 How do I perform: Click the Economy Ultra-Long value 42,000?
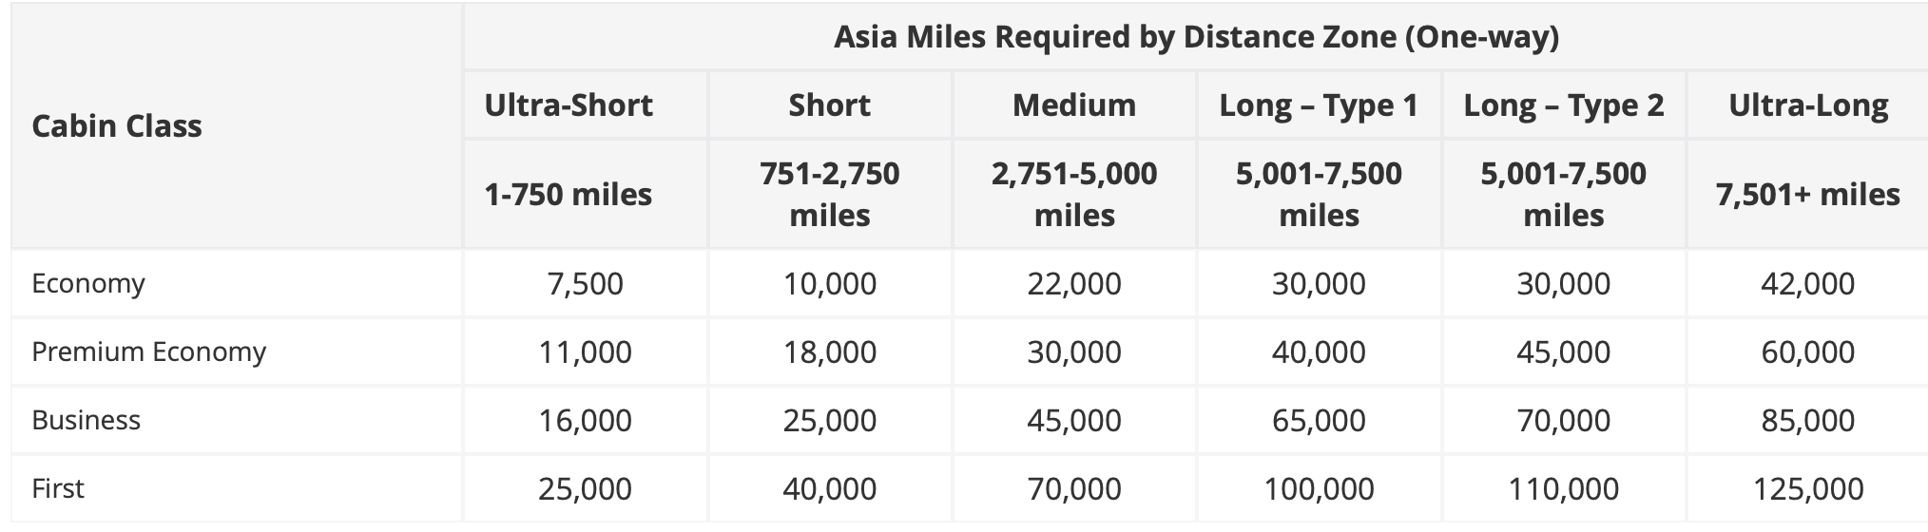pos(1808,284)
